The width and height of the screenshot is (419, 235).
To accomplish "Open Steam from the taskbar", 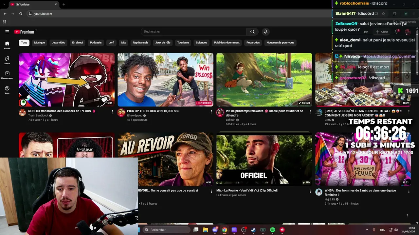I will pyautogui.click(x=253, y=230).
